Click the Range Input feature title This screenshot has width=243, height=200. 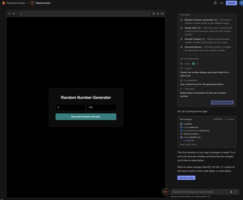191,28
